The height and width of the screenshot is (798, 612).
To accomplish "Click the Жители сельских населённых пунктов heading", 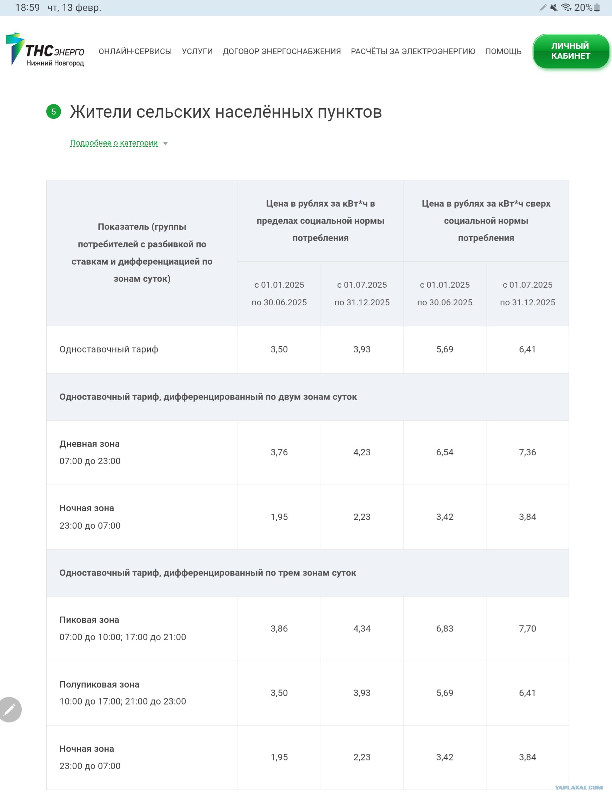I will 226,112.
